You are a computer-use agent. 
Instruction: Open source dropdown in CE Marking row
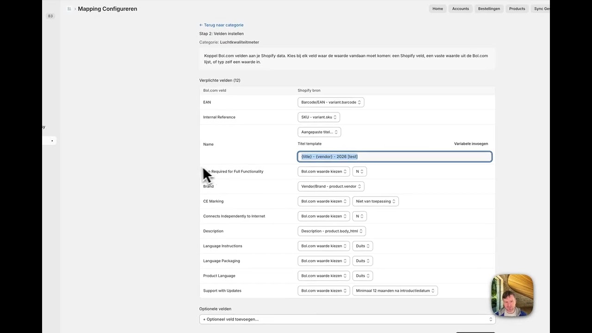[324, 201]
